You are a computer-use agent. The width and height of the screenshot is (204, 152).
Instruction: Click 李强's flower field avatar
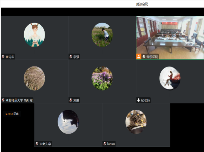pos(102,35)
